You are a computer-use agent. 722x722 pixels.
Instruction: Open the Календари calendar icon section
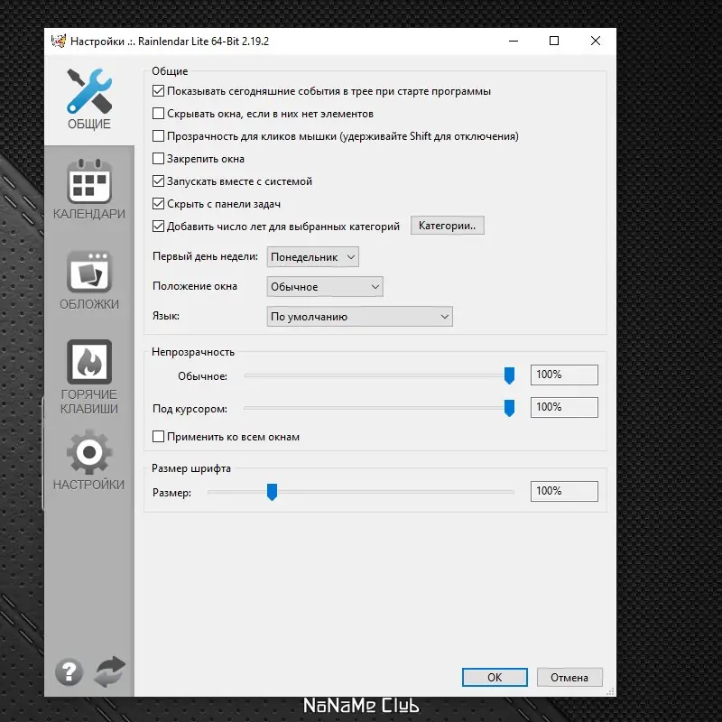click(88, 190)
